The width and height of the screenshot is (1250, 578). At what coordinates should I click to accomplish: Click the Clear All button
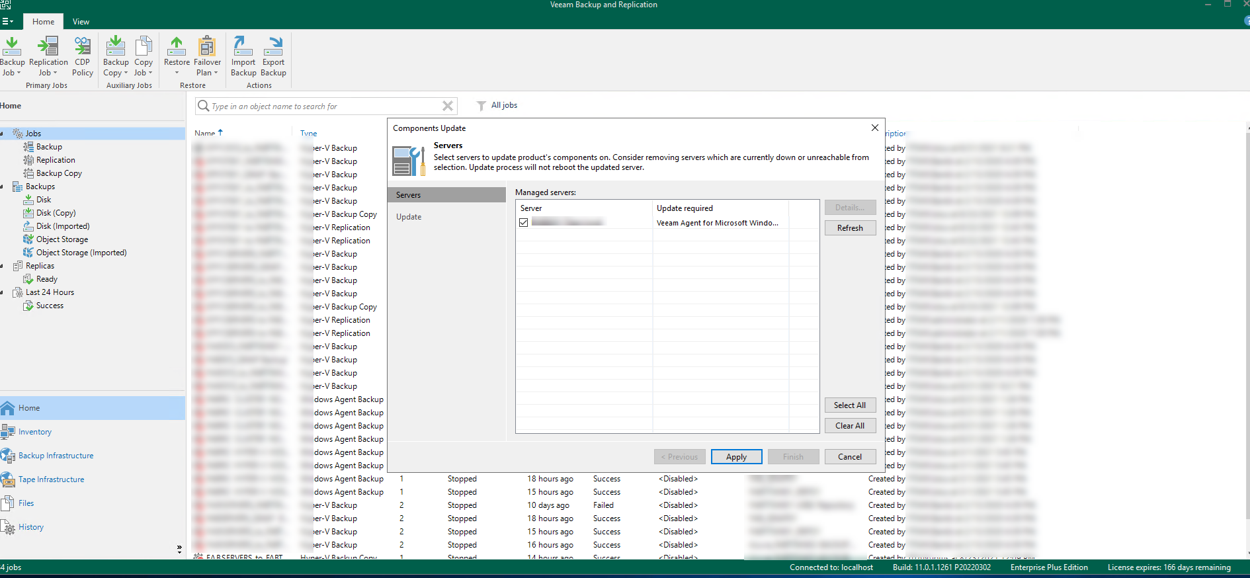850,426
